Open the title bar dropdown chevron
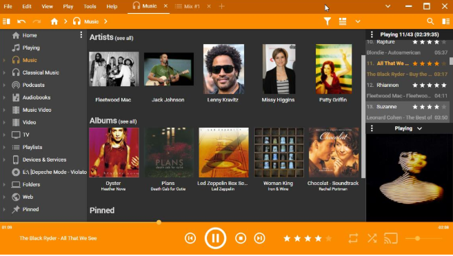This screenshot has width=453, height=256. (387, 6)
